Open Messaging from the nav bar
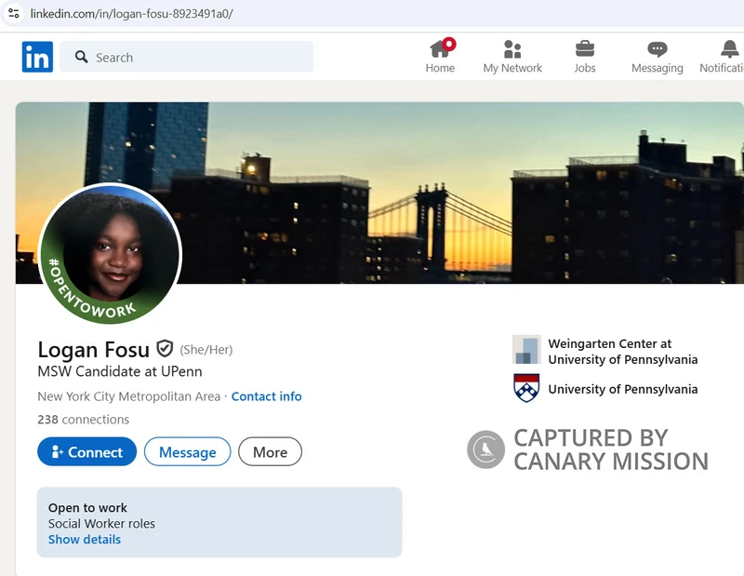The height and width of the screenshot is (576, 744). [658, 56]
